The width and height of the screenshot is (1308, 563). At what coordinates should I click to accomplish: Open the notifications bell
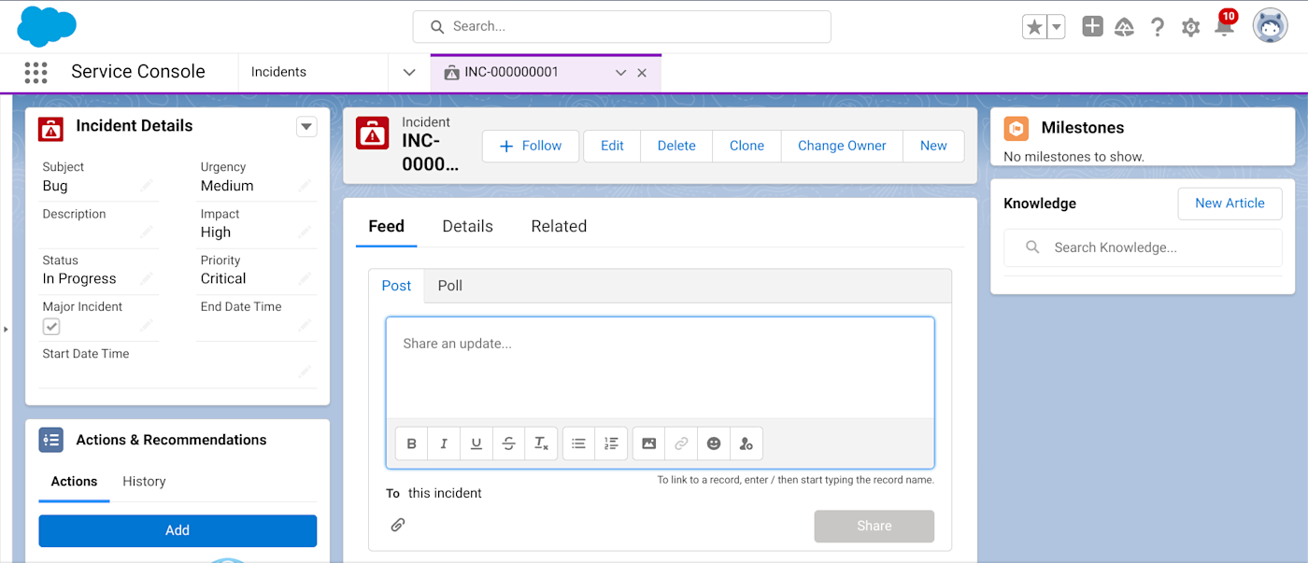pos(1224,26)
